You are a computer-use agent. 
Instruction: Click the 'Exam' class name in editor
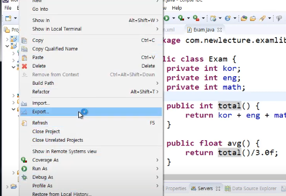click(218, 59)
